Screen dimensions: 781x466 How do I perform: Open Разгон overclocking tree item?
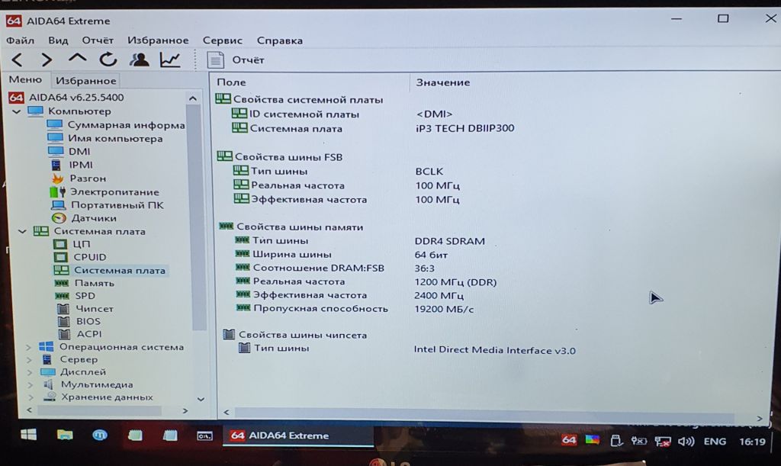tap(79, 178)
